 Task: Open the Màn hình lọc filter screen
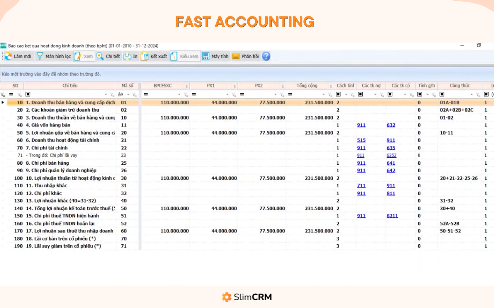(x=54, y=56)
